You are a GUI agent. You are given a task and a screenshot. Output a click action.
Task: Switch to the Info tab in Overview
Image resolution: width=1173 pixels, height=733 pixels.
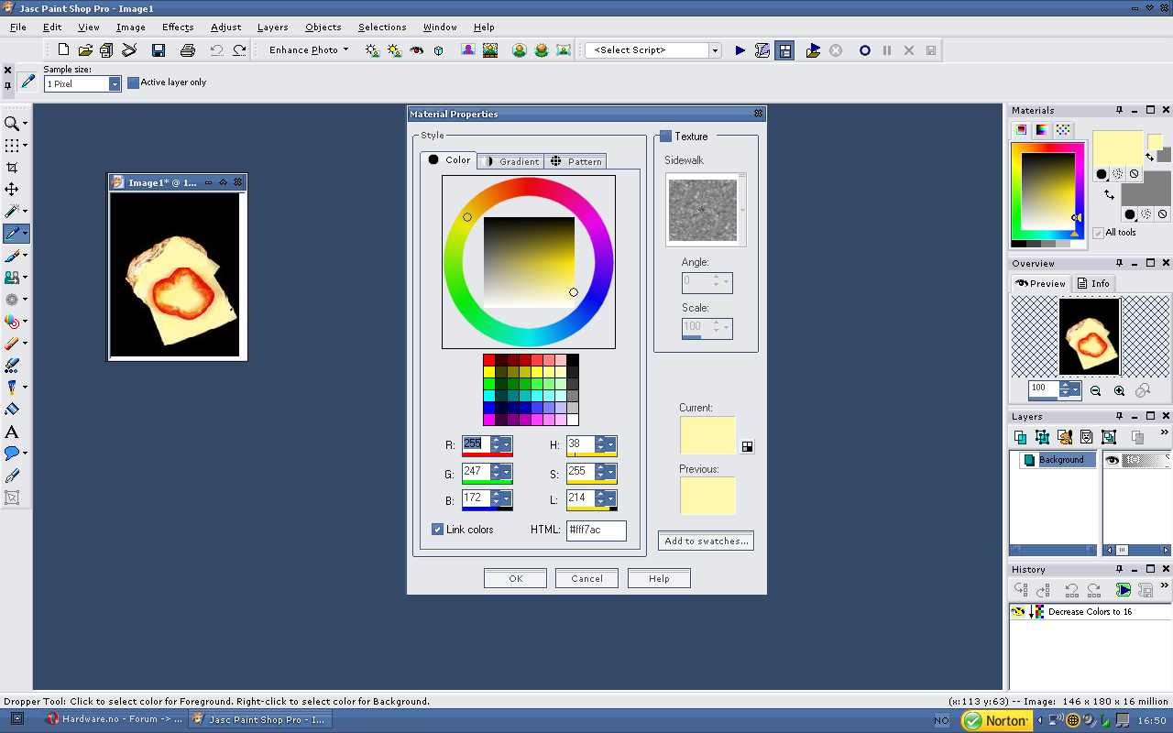[x=1093, y=284]
